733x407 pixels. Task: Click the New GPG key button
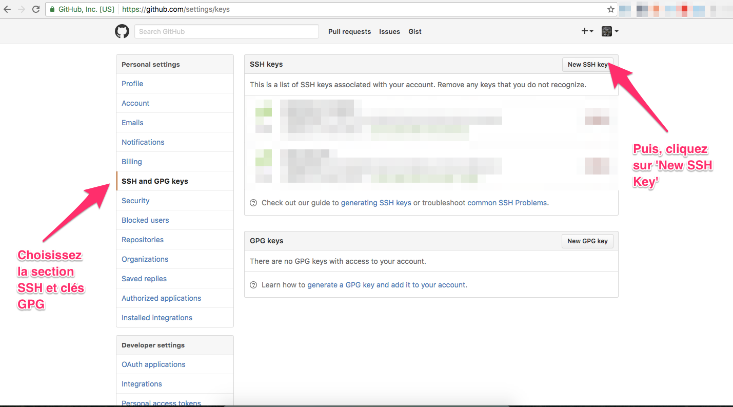click(x=588, y=241)
